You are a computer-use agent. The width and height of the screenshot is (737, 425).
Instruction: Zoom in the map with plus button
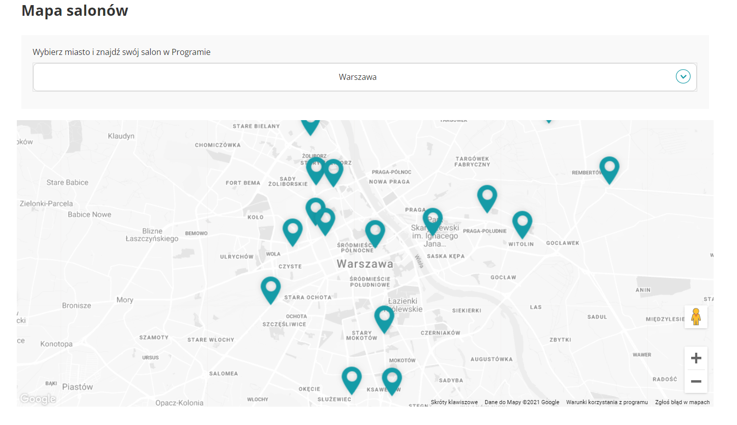tap(696, 358)
